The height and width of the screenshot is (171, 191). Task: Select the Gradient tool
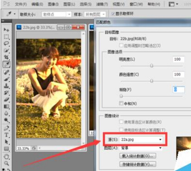(6, 106)
